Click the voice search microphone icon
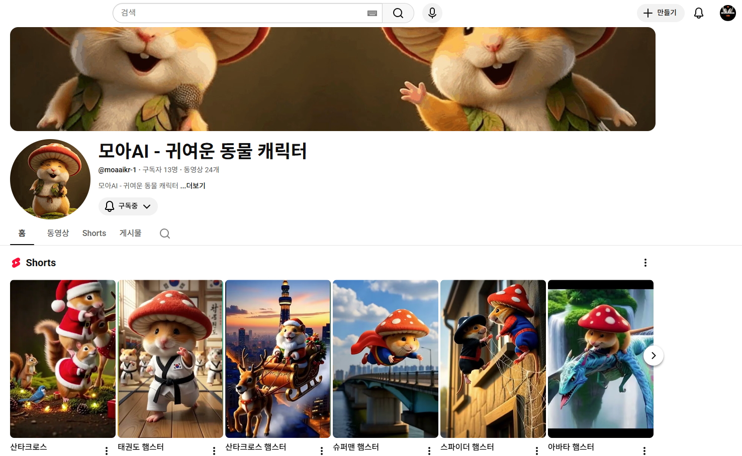Screen dimensions: 742x456 point(432,13)
